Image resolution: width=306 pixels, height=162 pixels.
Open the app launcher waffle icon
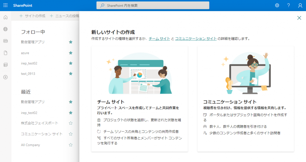click(x=5, y=5)
